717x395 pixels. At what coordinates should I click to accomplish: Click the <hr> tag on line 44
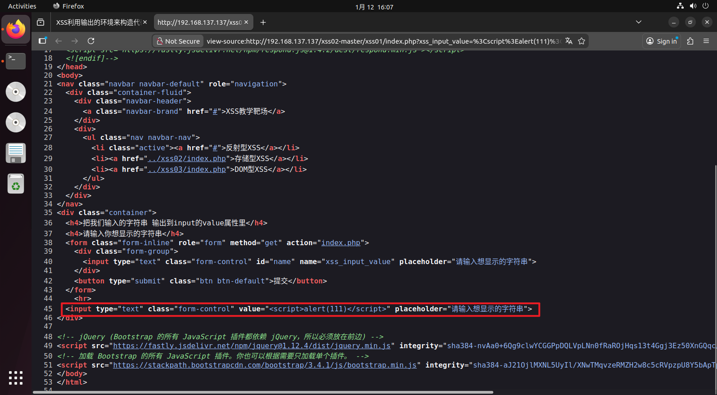coord(83,298)
